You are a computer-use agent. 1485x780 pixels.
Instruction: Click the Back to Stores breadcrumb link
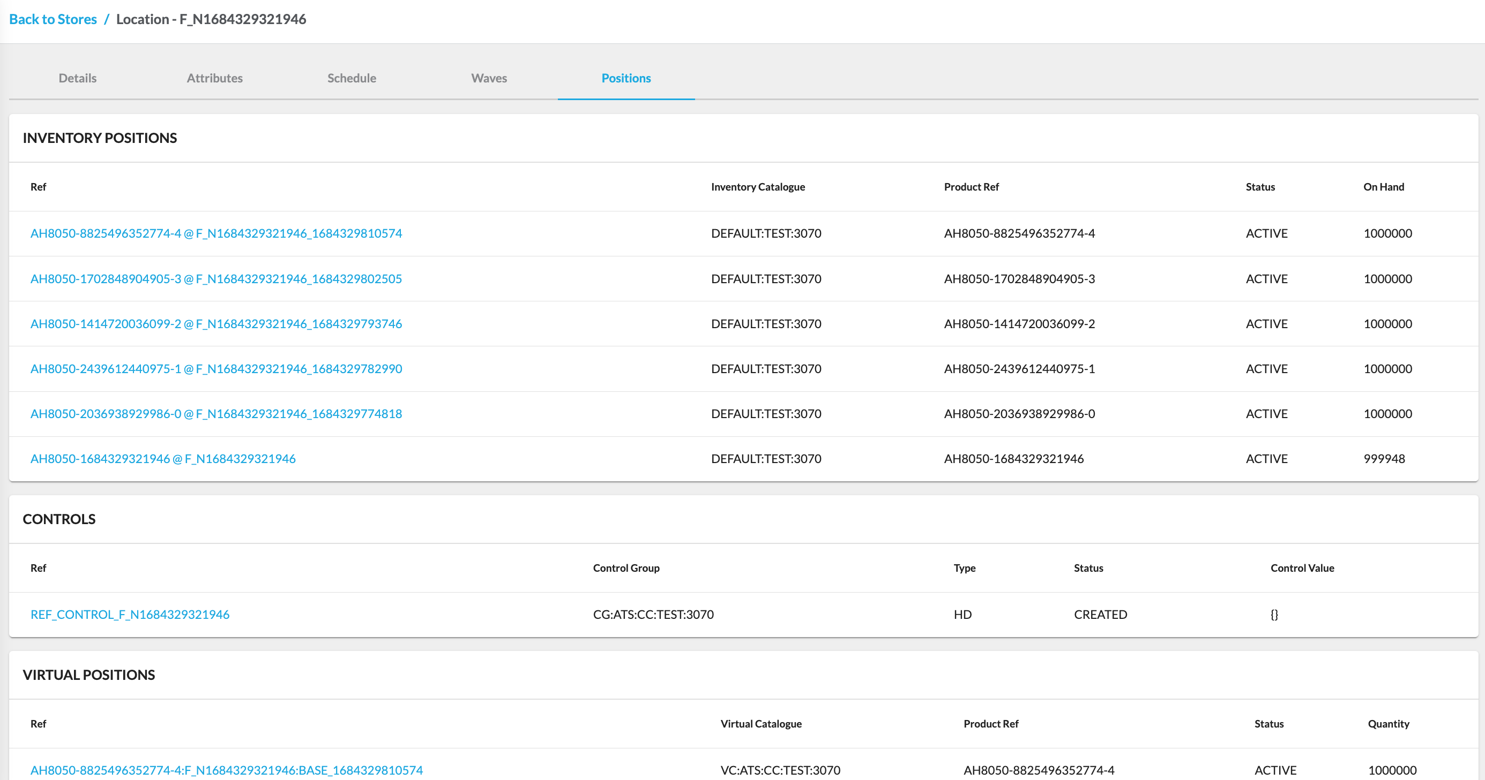point(53,19)
